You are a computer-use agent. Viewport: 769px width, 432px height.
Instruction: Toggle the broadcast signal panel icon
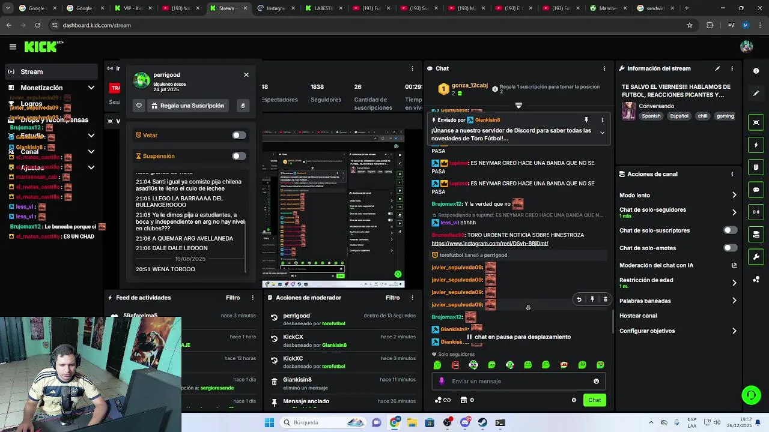[756, 212]
